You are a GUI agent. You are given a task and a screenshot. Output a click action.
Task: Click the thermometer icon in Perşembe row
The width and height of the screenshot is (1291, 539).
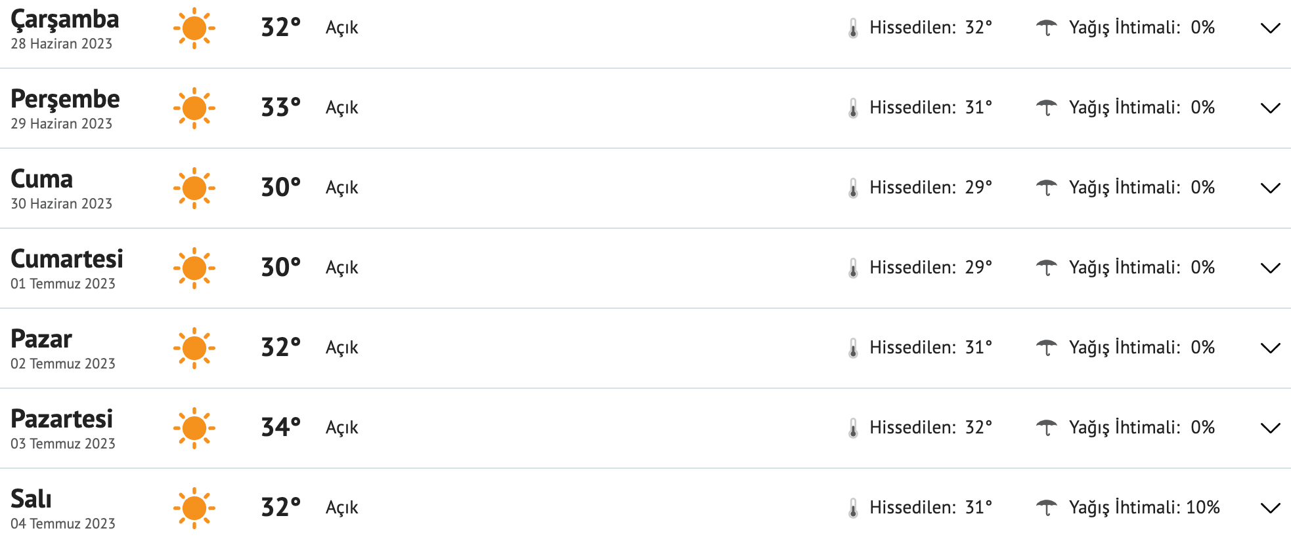(x=853, y=108)
